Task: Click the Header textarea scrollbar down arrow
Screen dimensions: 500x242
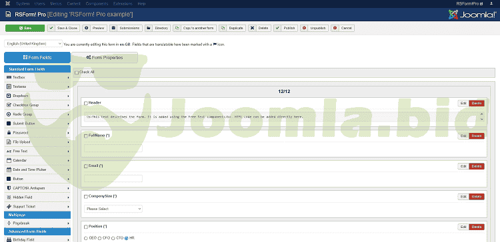Action: point(481,119)
